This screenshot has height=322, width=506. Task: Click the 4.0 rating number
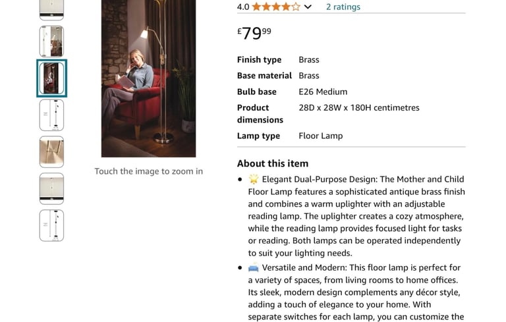243,7
